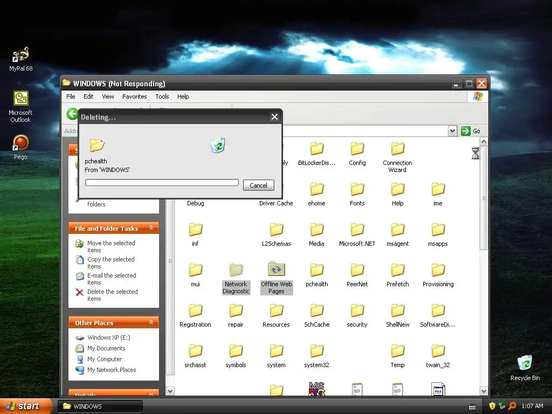Screen dimensions: 552x414
Task: Select the Config folder icon
Action: pos(357,154)
